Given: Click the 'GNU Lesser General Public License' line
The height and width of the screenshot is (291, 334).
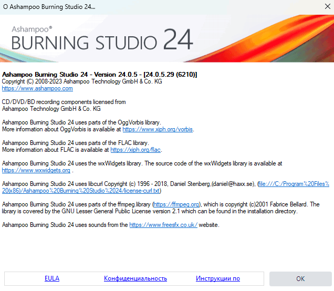Looking at the screenshot, I should click(150, 211).
